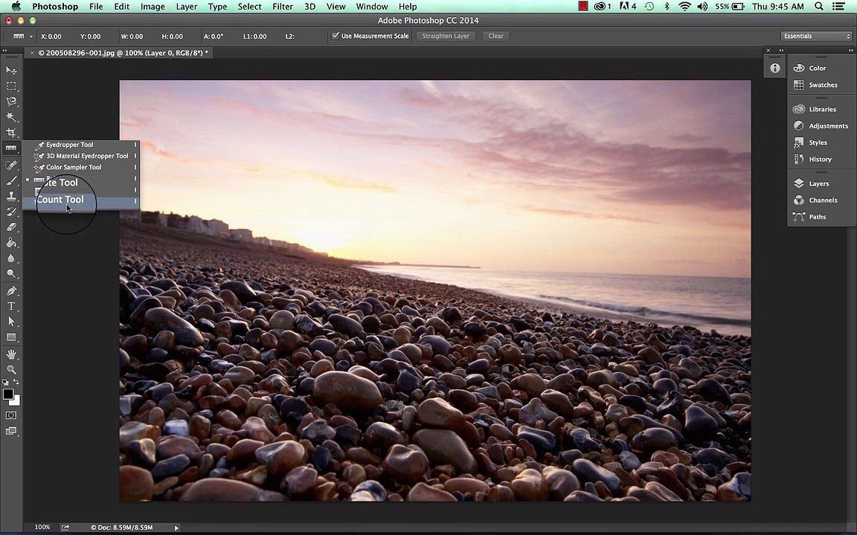The height and width of the screenshot is (535, 857).
Task: Change the screen mode
Action: click(11, 431)
